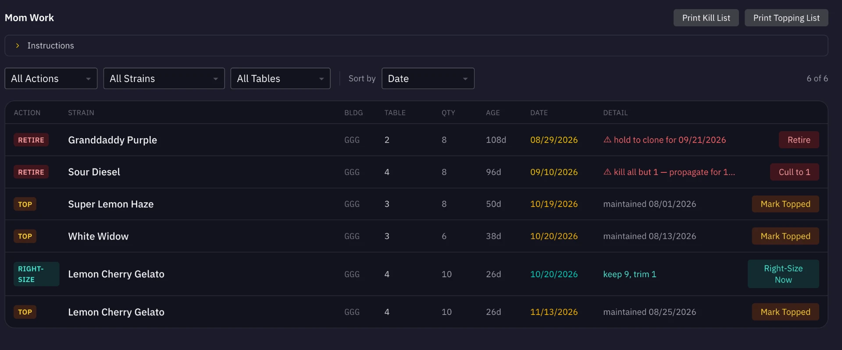Screen dimensions: 842x350
Task: Mark Lemon Cherry Gelato dated 11/13/2026 as topped
Action: point(785,312)
